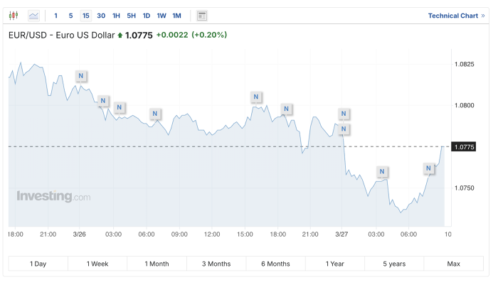The image size is (498, 285).
Task: Choose the 5 minute interval
Action: click(71, 16)
